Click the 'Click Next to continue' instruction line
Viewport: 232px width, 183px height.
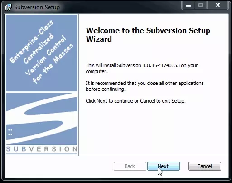(135, 101)
